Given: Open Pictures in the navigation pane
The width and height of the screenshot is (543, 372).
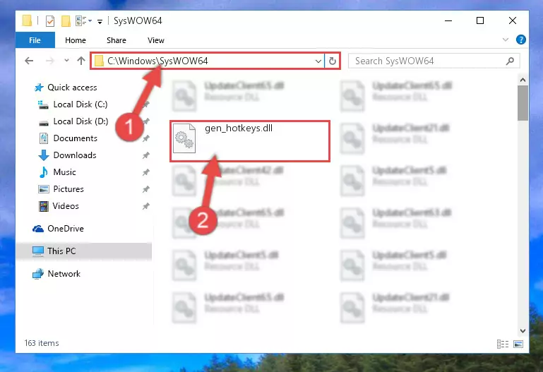Looking at the screenshot, I should [x=68, y=189].
